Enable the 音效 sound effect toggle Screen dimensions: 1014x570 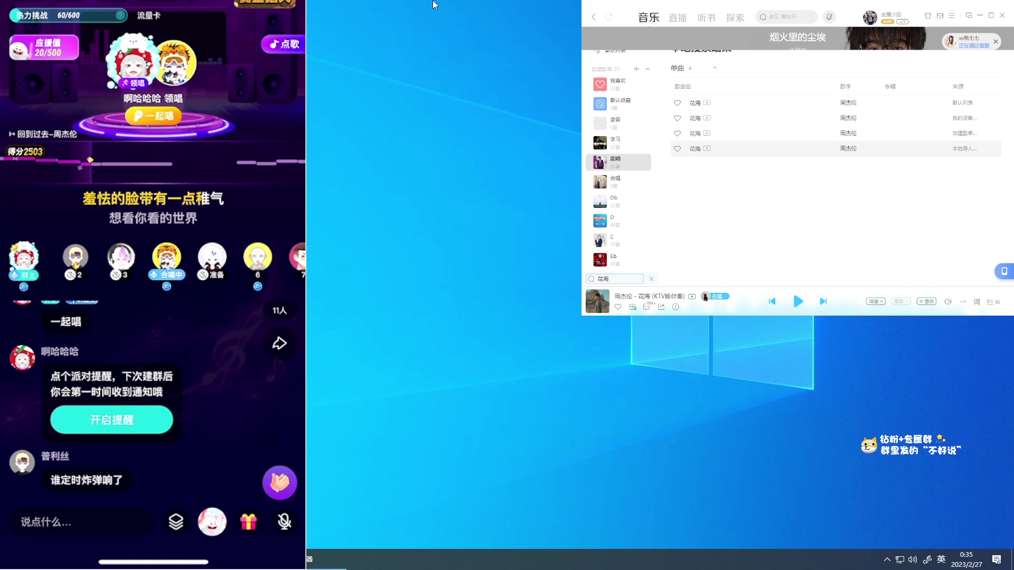[x=927, y=301]
